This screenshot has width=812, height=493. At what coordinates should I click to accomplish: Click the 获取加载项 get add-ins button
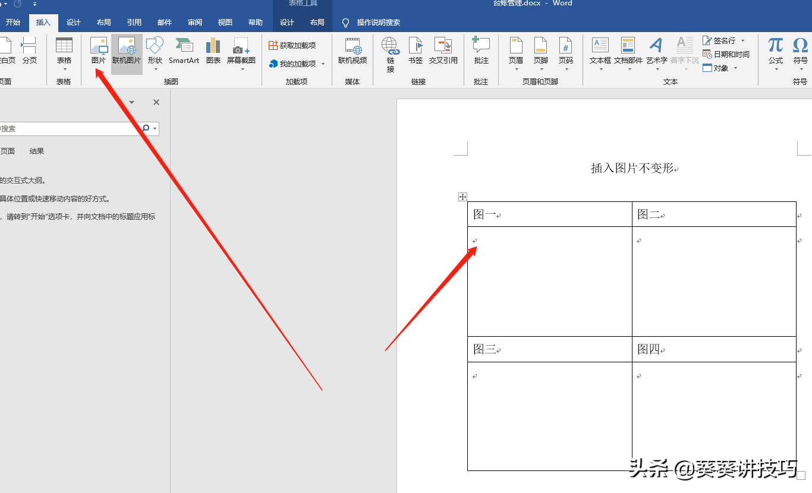[x=292, y=46]
